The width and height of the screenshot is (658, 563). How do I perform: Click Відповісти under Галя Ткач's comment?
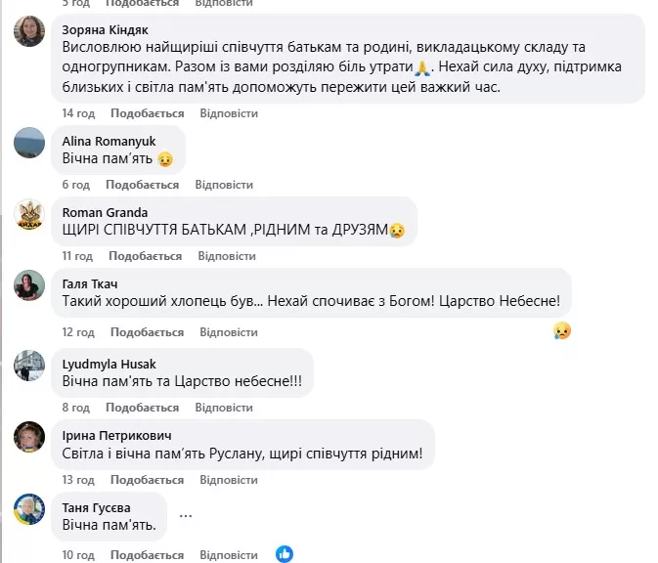tap(228, 331)
